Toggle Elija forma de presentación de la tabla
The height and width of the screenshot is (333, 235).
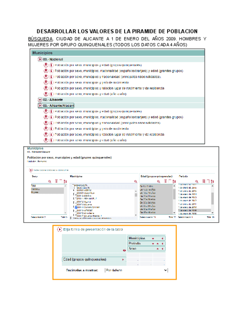(60, 229)
